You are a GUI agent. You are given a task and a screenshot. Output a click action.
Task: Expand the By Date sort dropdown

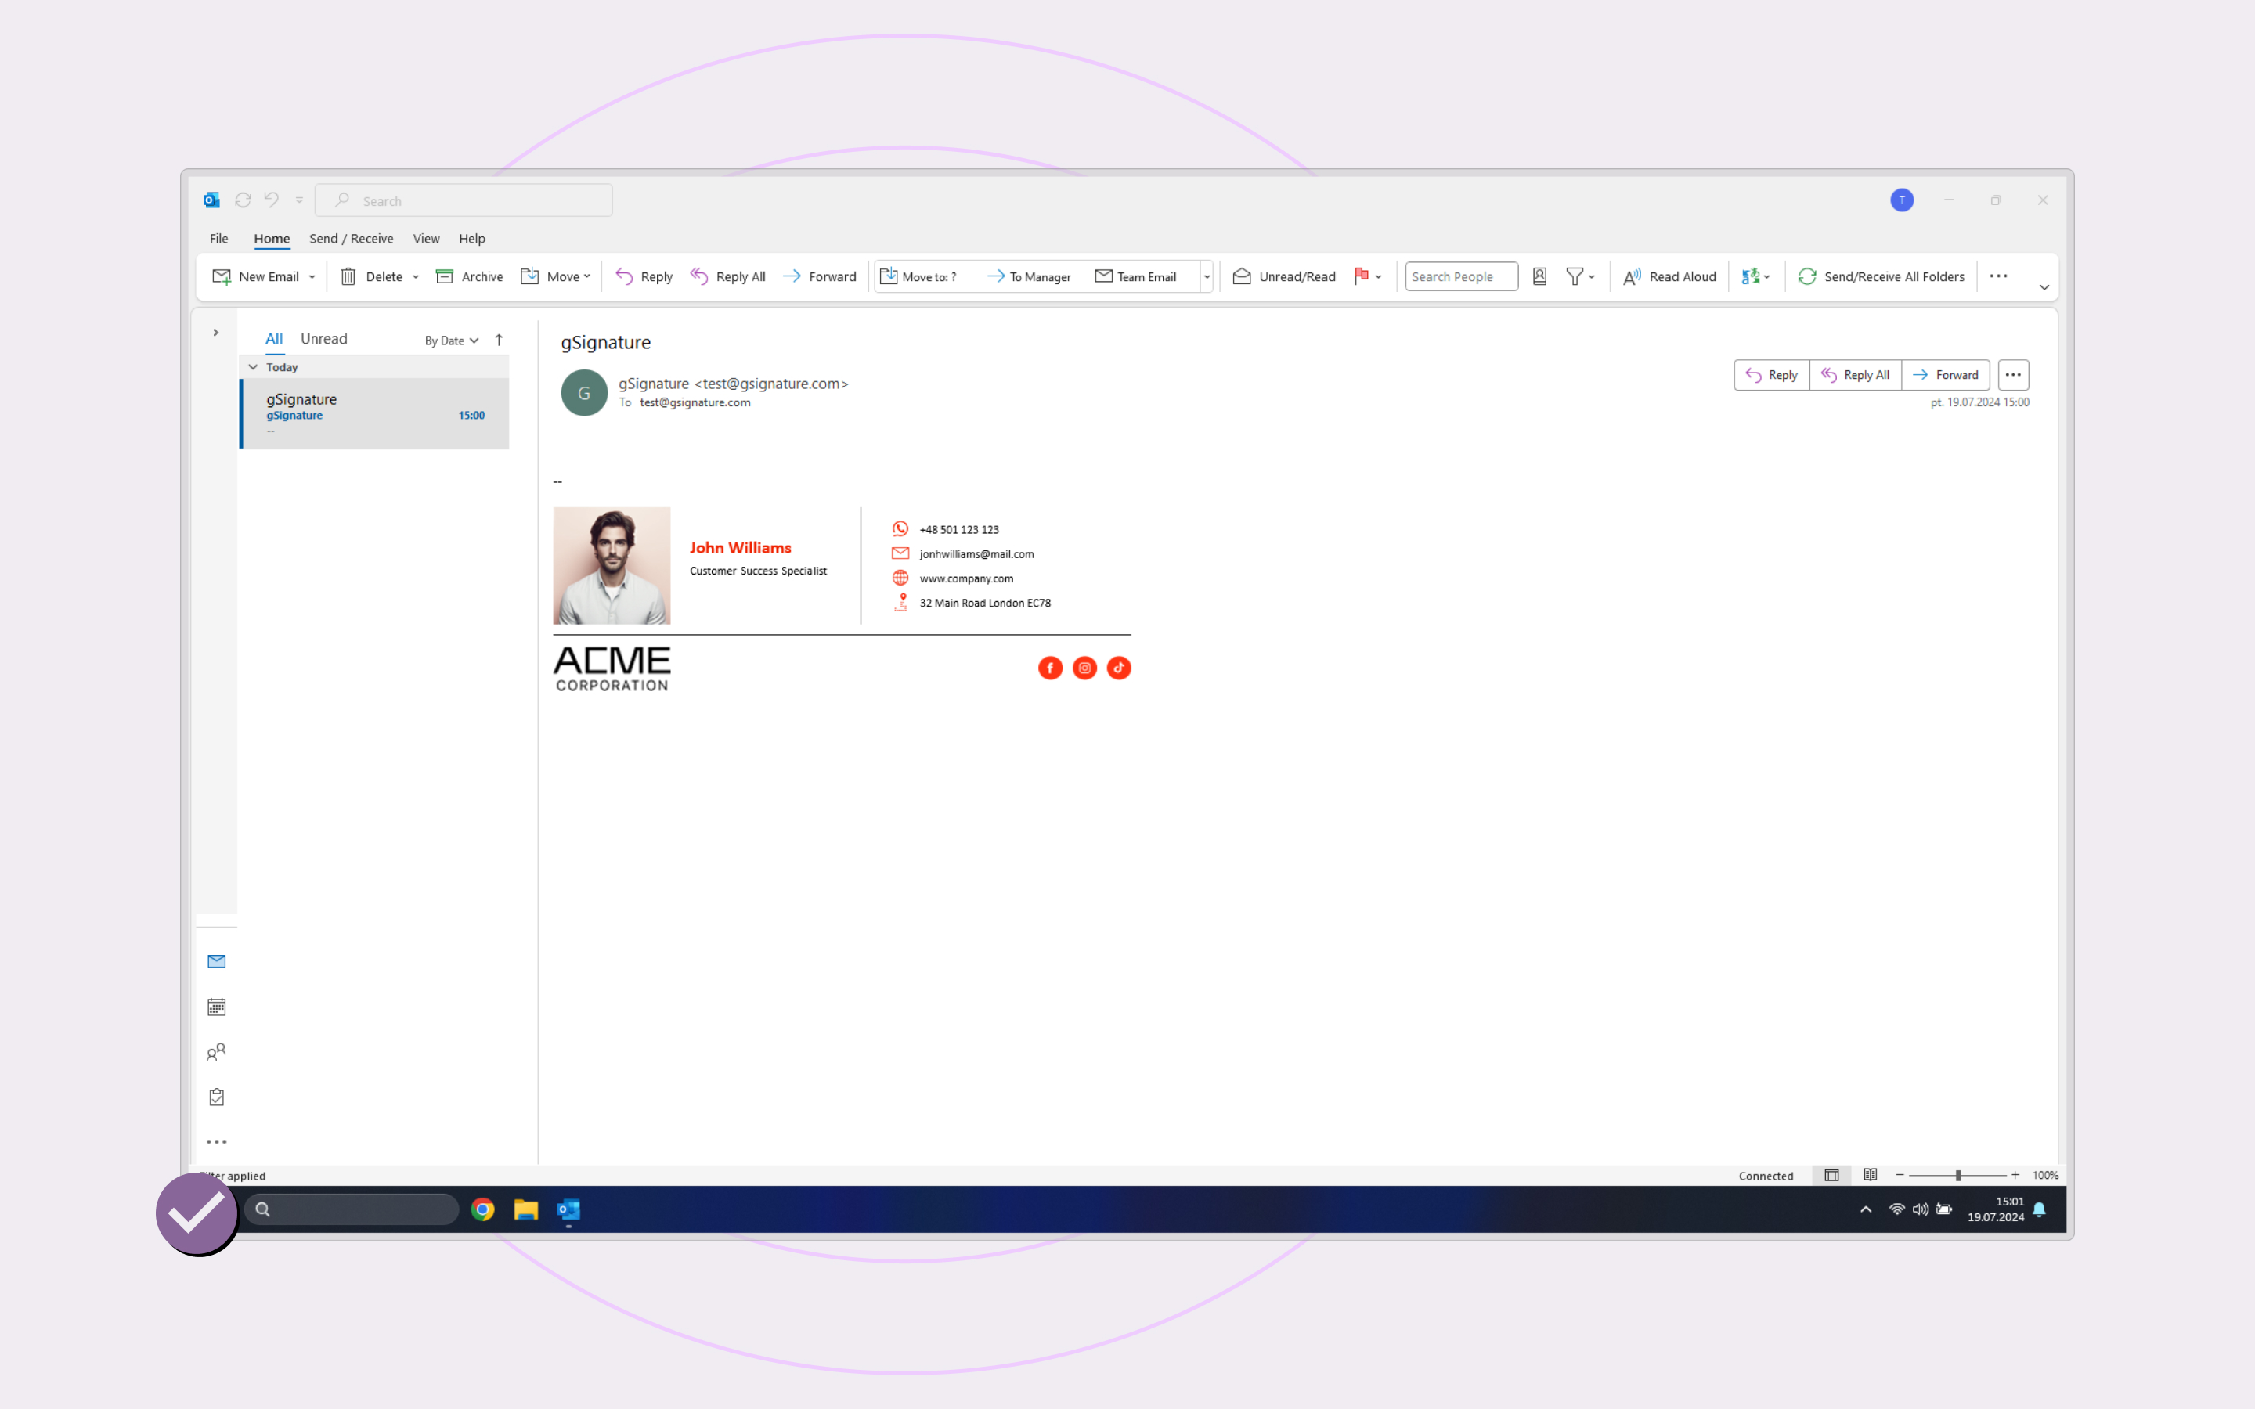[x=451, y=341]
